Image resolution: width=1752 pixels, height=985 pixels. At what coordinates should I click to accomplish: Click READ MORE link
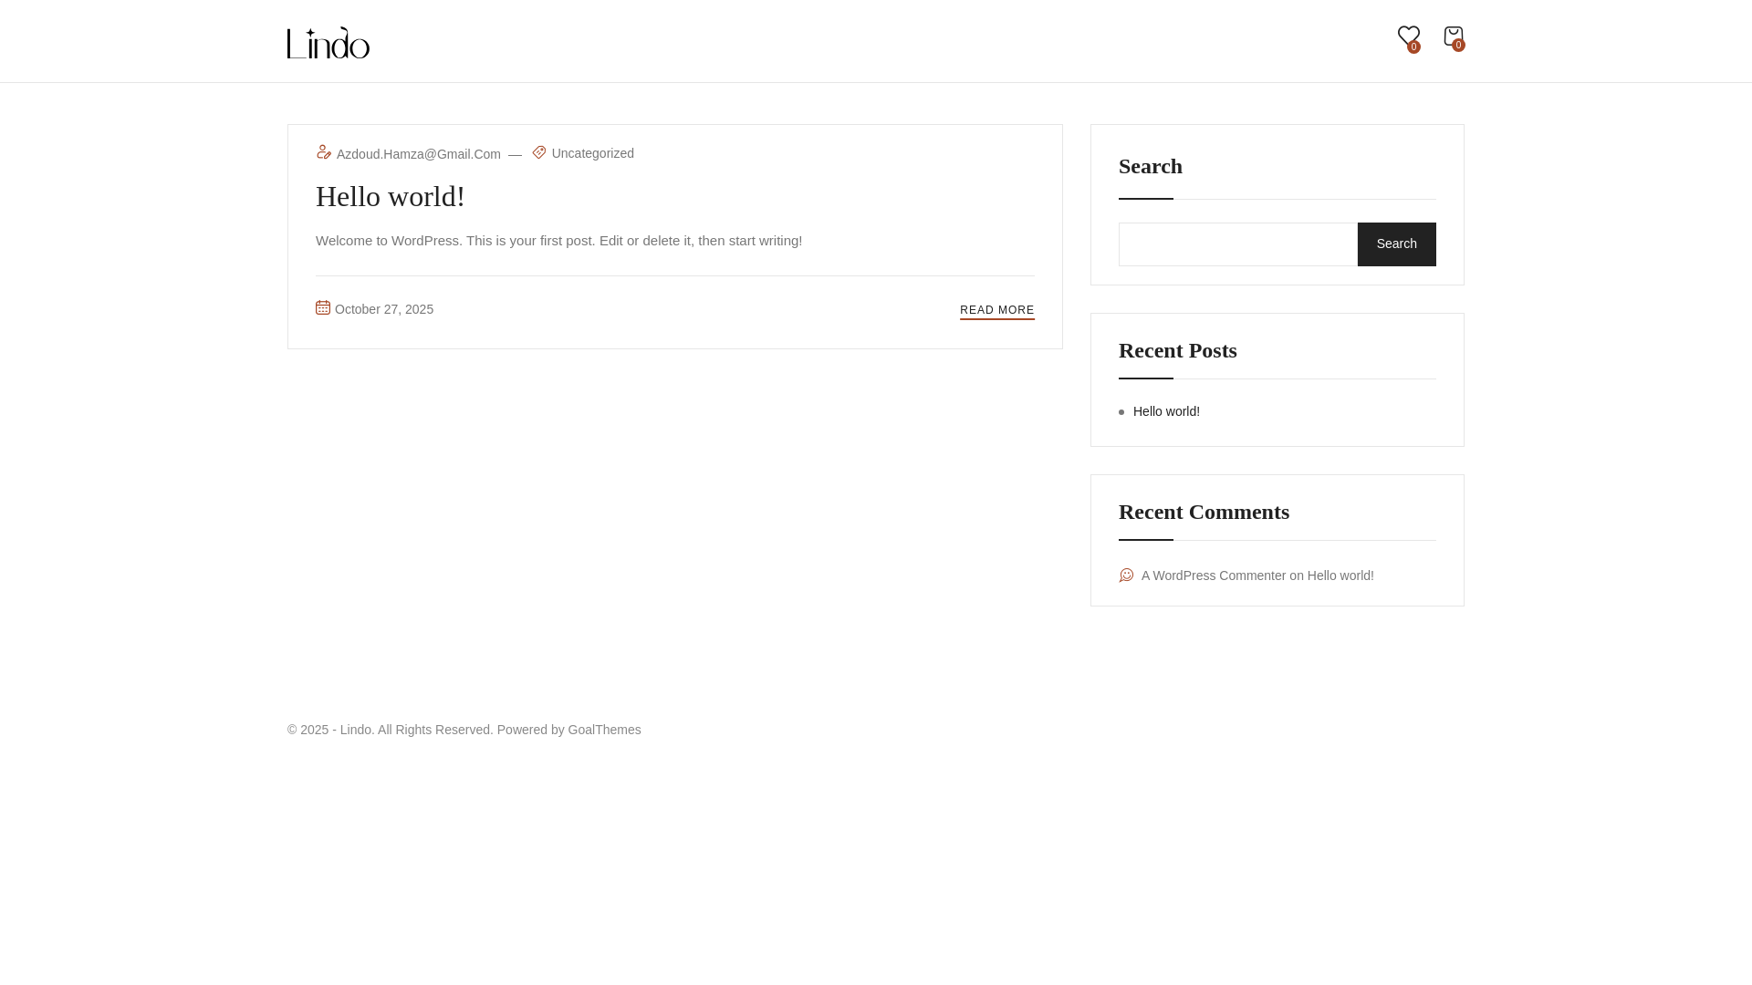point(996,310)
